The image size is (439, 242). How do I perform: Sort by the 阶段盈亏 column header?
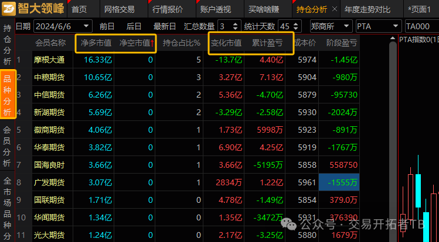(x=342, y=43)
